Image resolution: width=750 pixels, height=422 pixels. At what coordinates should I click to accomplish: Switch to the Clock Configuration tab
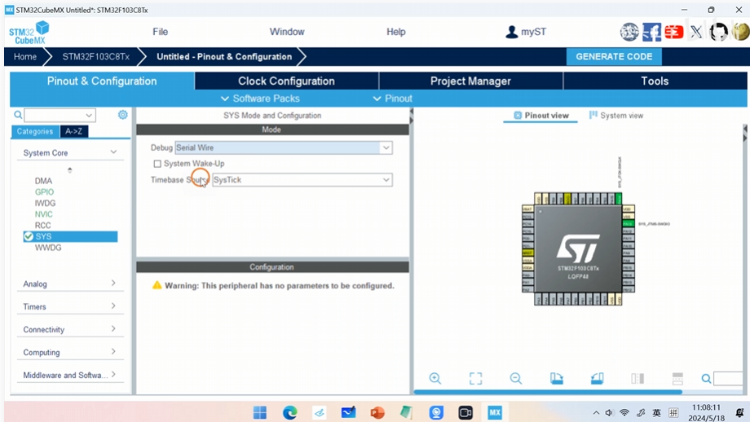[x=286, y=81]
